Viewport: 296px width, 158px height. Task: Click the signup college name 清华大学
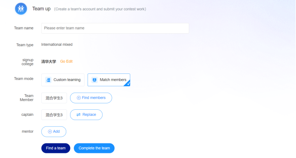pyautogui.click(x=49, y=61)
